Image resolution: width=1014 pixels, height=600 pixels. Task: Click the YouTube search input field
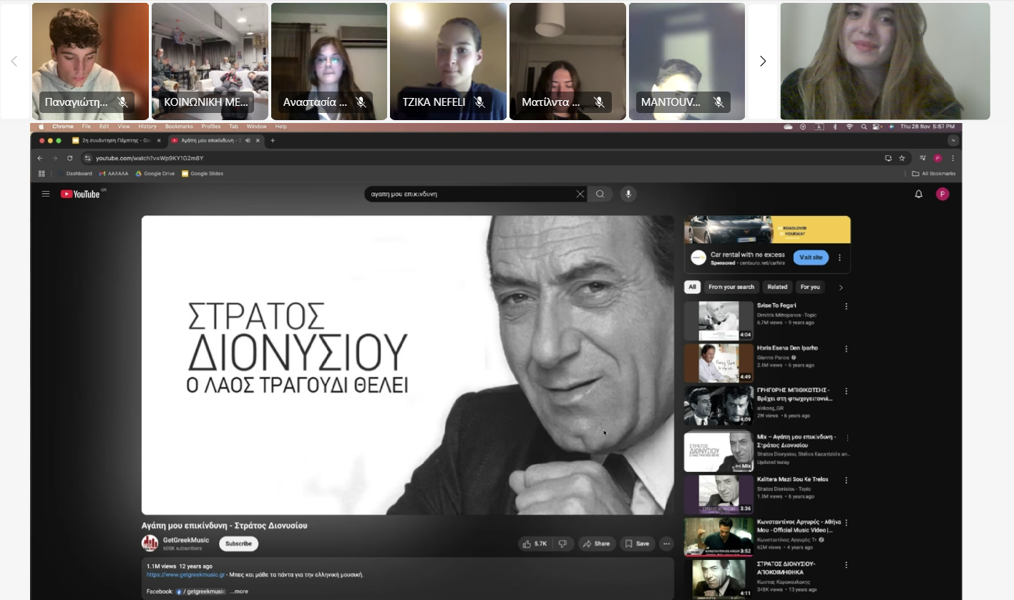(x=470, y=194)
